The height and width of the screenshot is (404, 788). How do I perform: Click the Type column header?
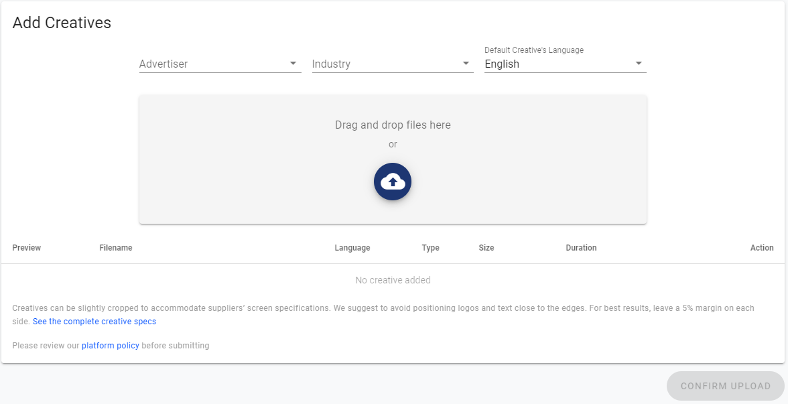pos(431,248)
